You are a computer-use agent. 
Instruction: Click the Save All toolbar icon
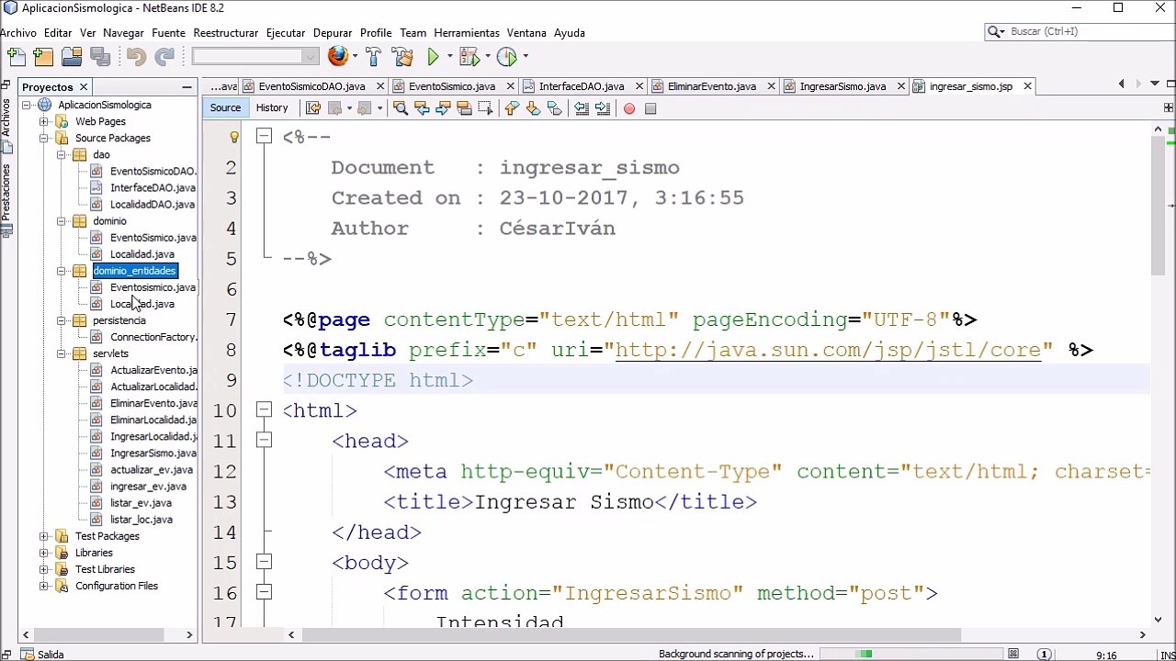point(100,57)
